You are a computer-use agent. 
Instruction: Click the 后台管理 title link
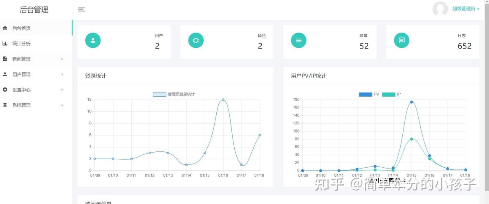[34, 10]
